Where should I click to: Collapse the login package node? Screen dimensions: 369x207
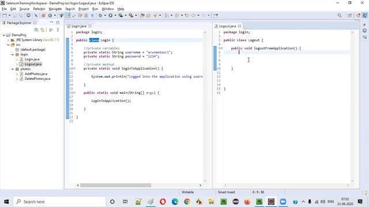13,55
